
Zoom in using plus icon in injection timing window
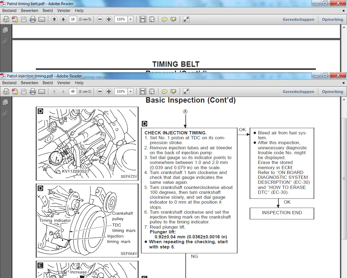pyautogui.click(x=109, y=91)
